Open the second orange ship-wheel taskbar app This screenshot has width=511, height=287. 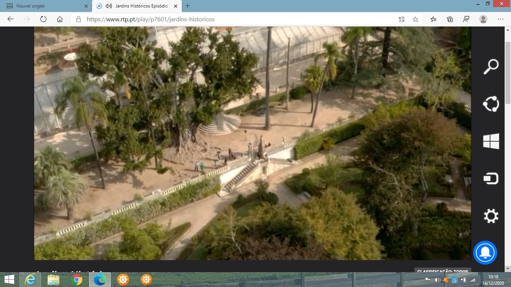click(x=146, y=280)
